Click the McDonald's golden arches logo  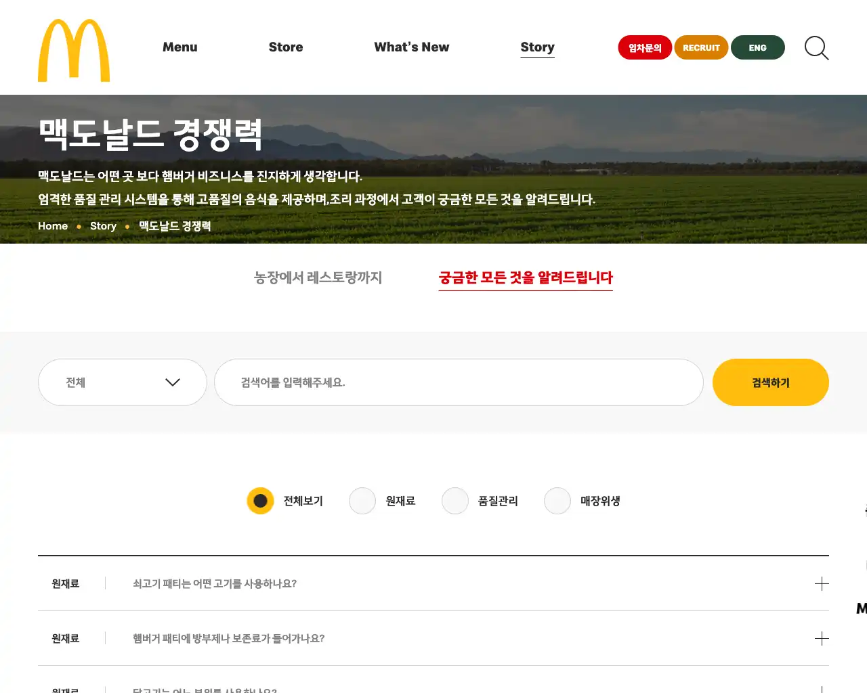[74, 50]
